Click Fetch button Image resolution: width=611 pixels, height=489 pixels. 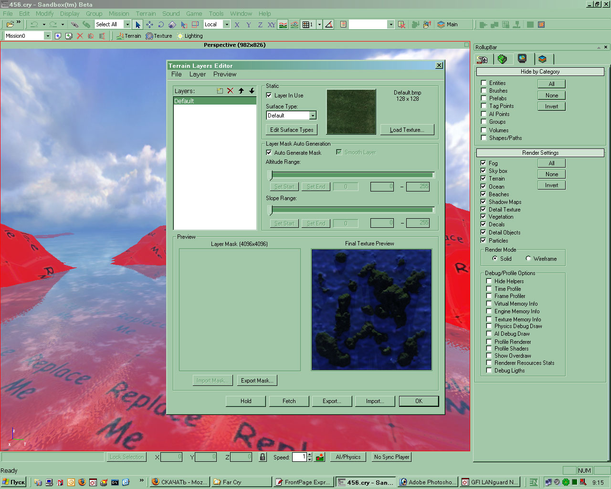pos(289,401)
